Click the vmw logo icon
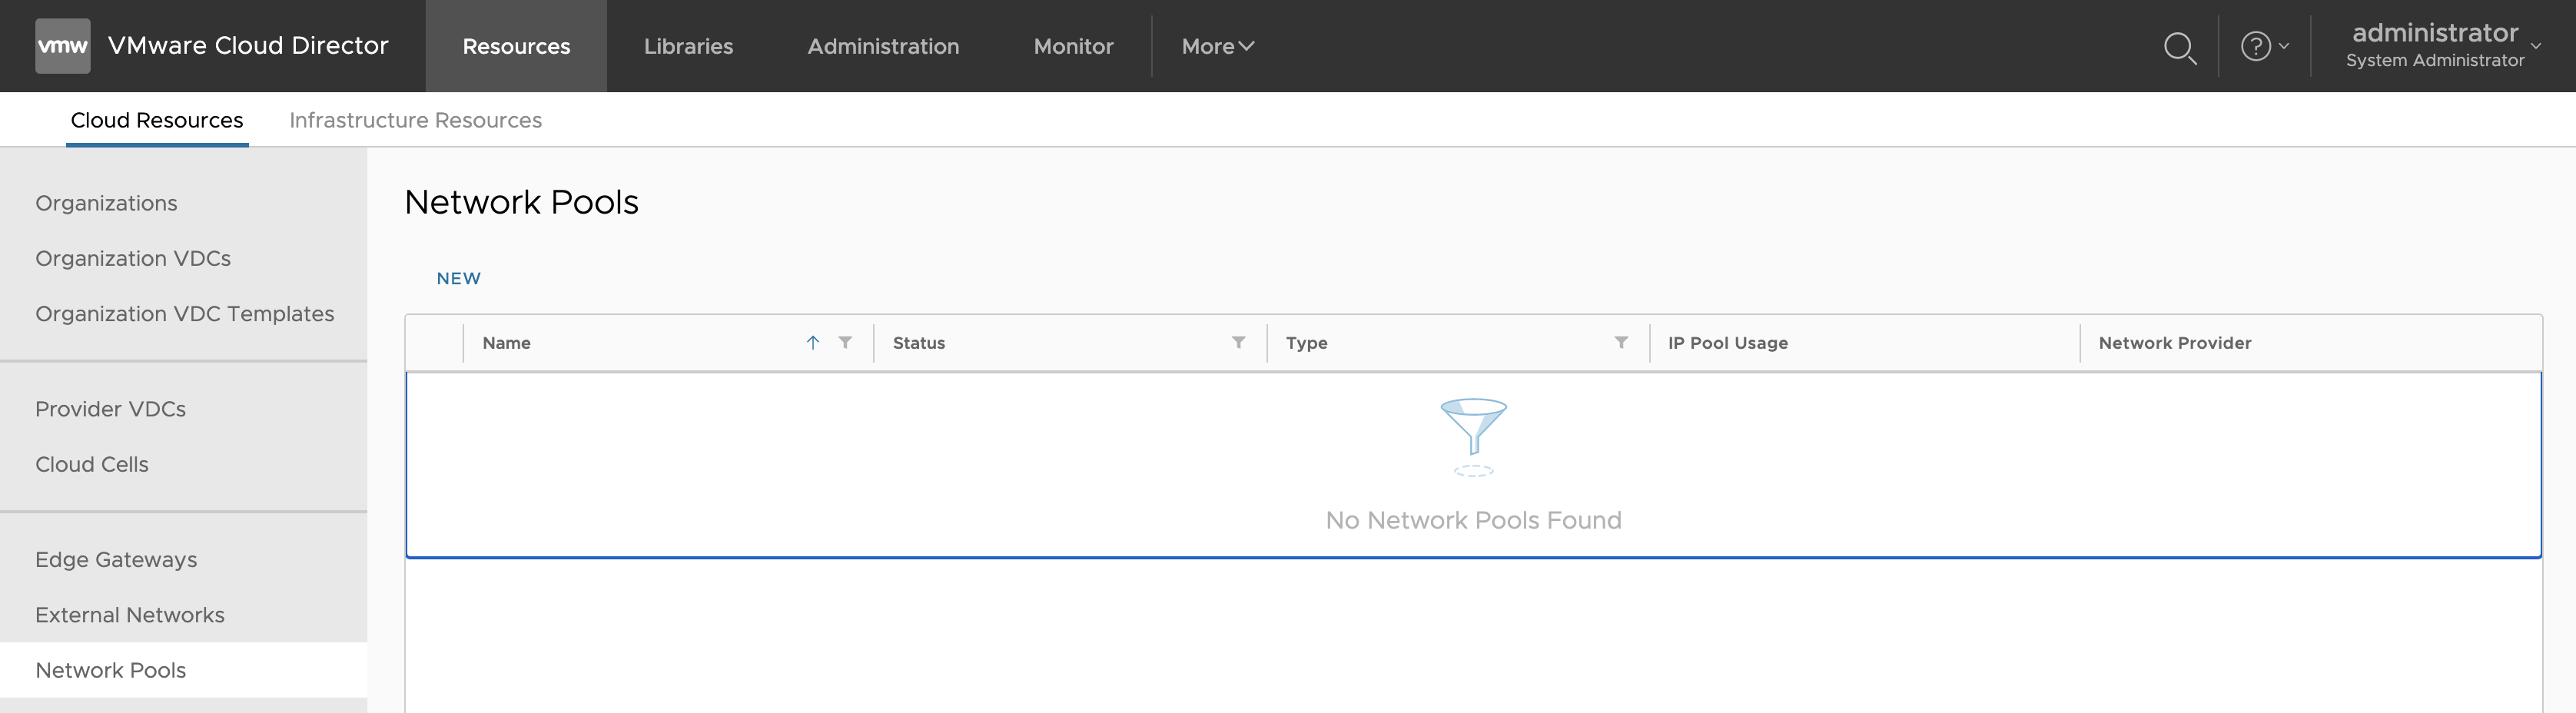 coord(62,46)
